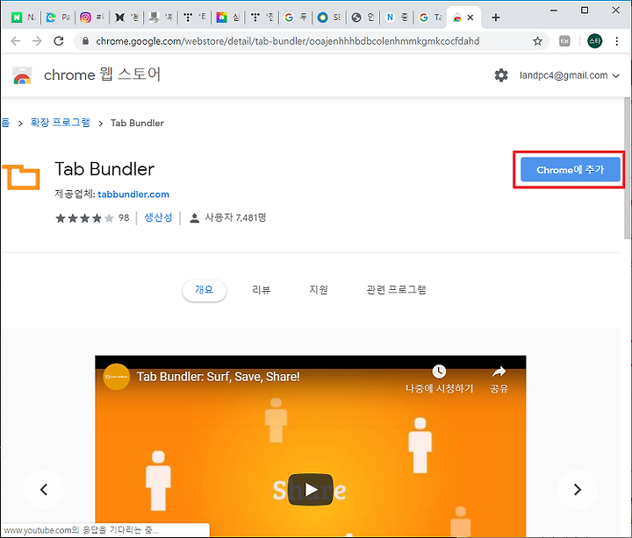
Task: Click the page vertical scrollbar
Action: (x=628, y=168)
